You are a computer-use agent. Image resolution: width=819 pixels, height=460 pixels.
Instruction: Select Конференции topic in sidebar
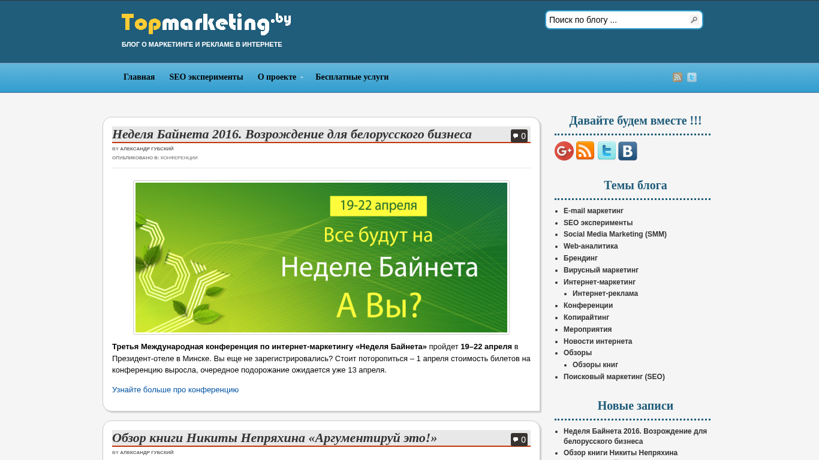(x=588, y=305)
